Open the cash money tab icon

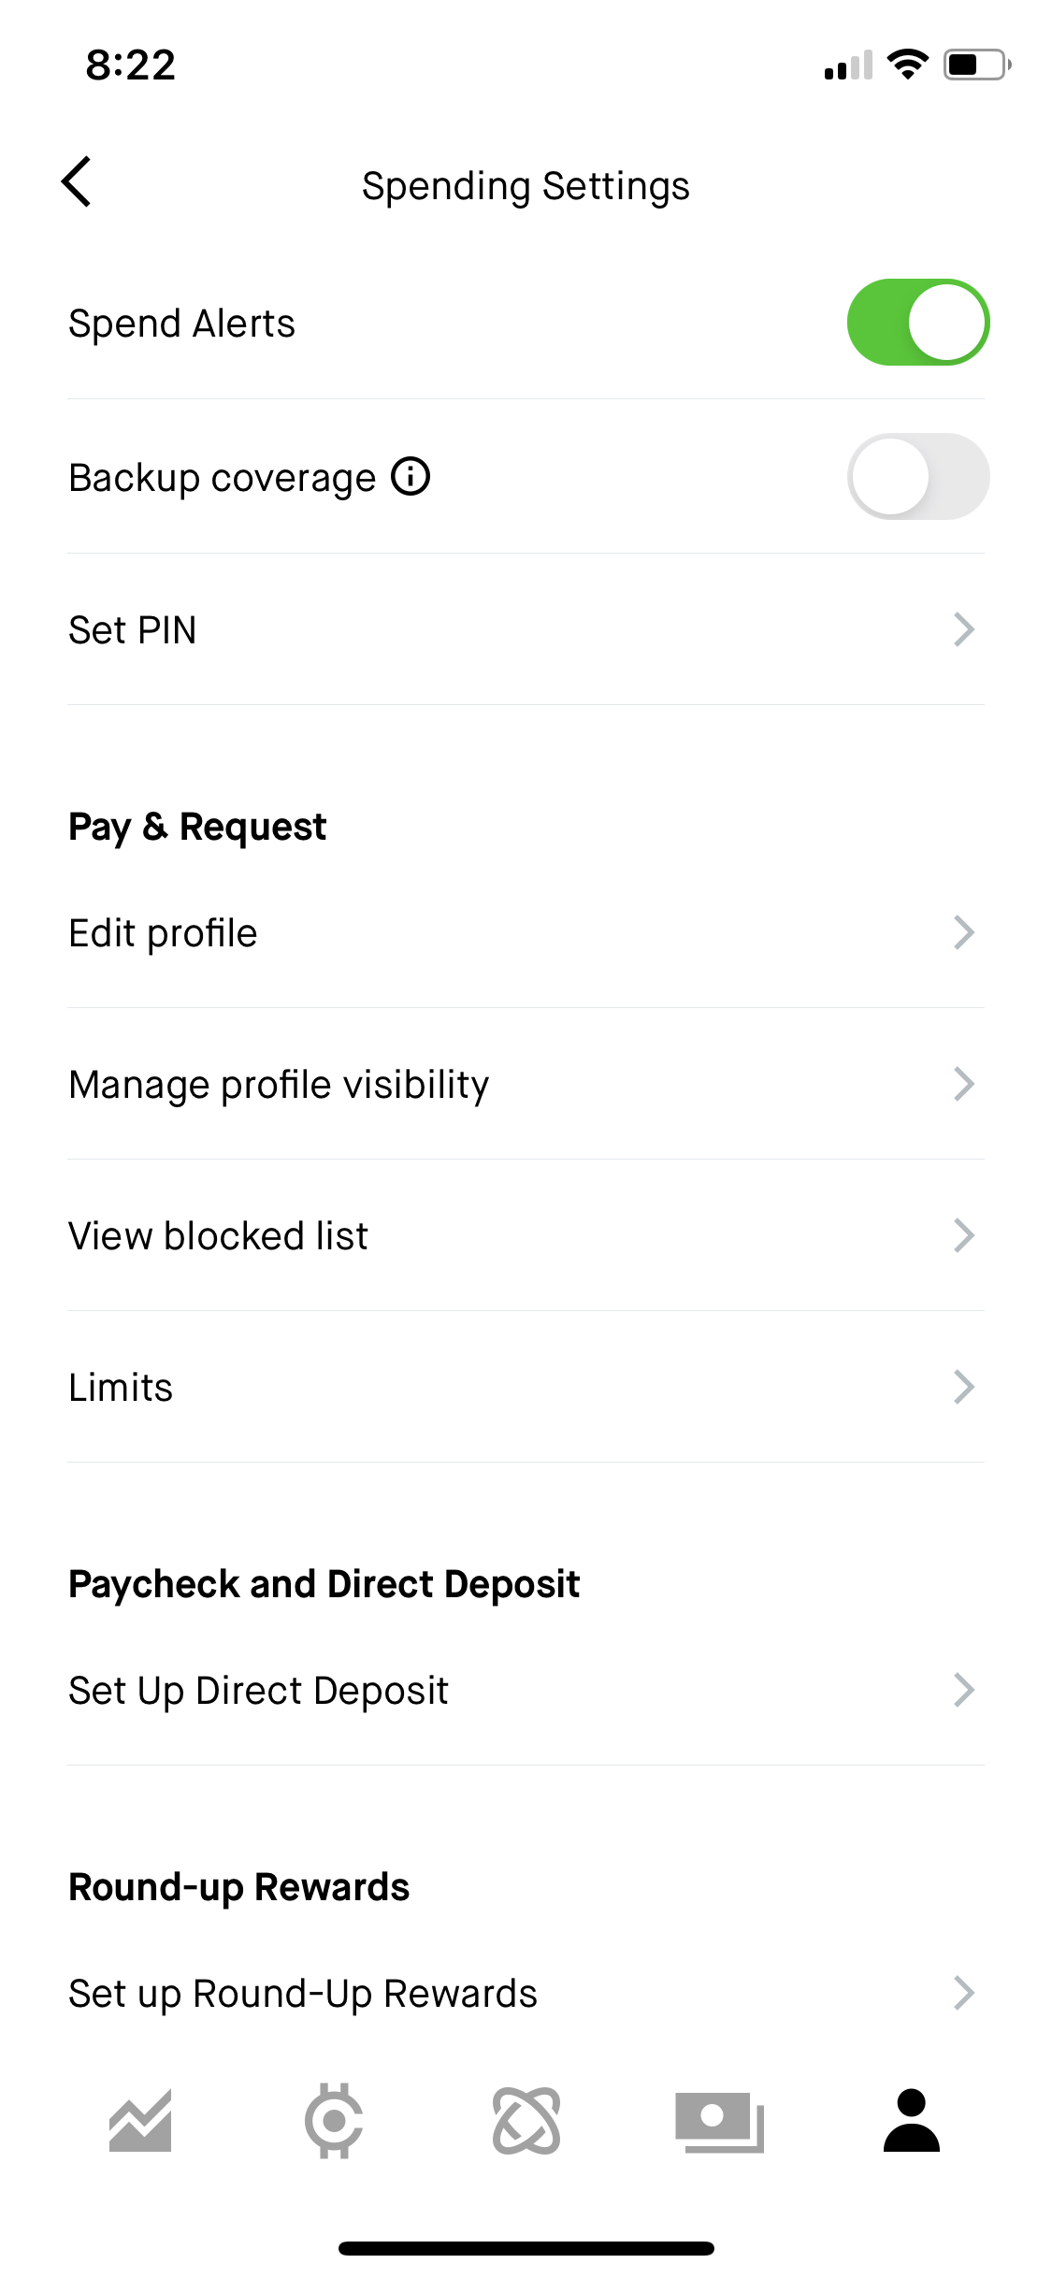(x=719, y=2122)
